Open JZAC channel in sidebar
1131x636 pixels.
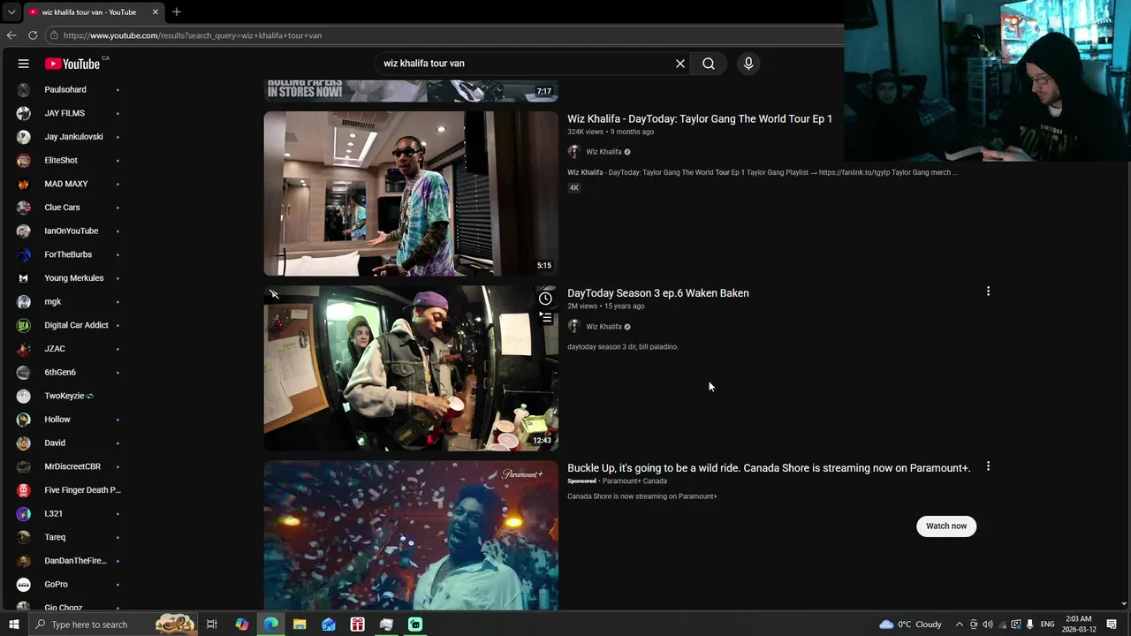69,349
